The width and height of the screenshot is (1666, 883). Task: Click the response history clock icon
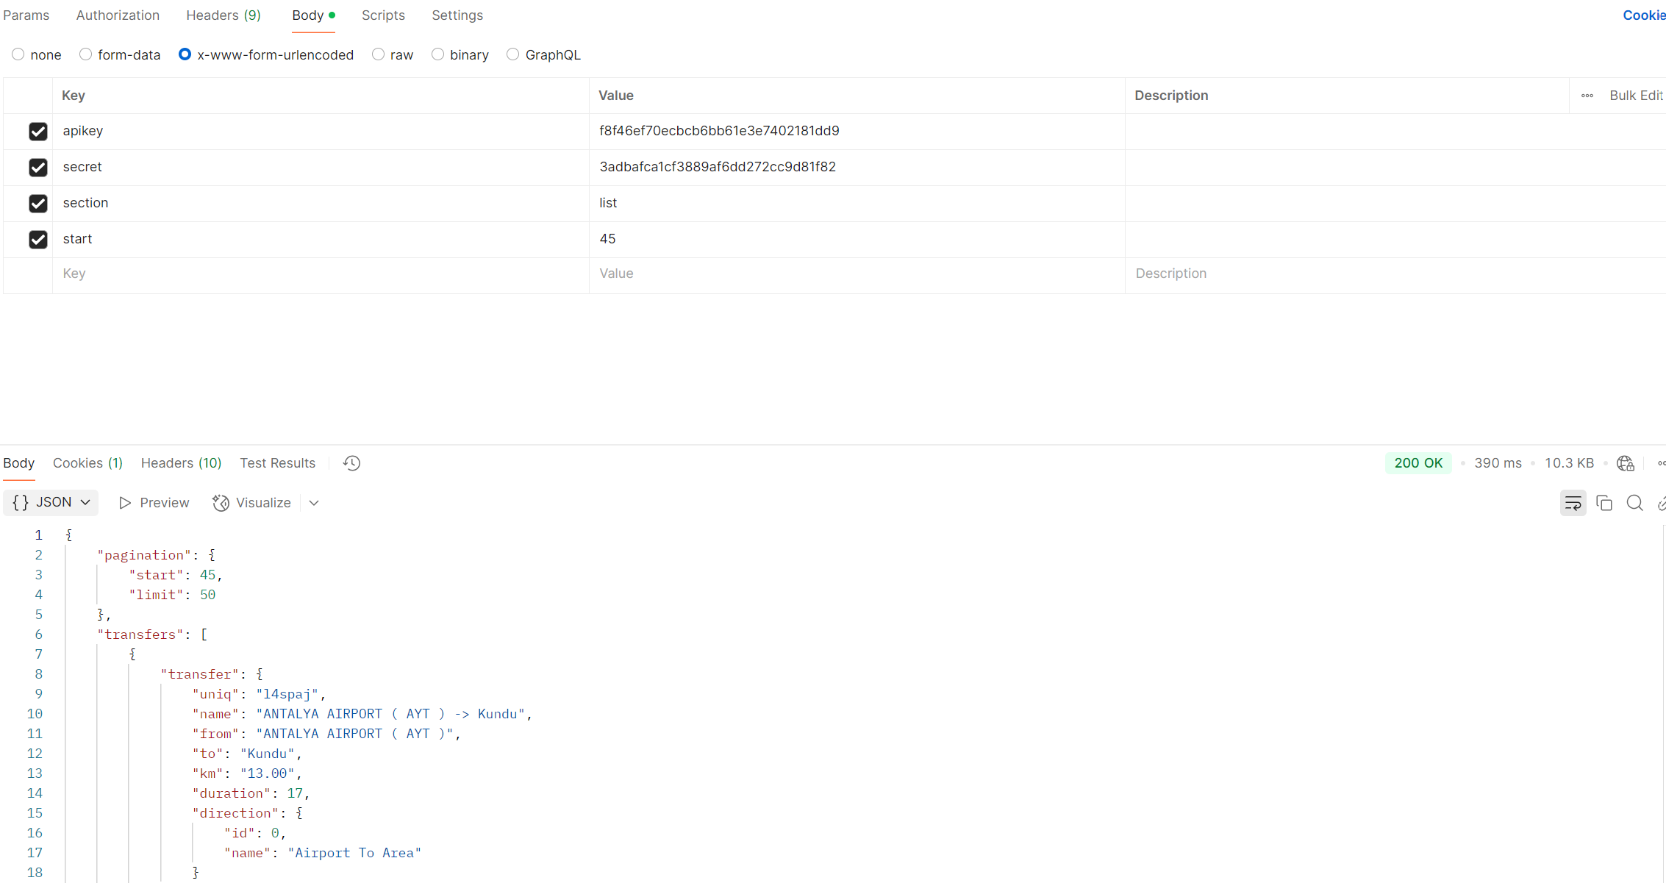351,463
